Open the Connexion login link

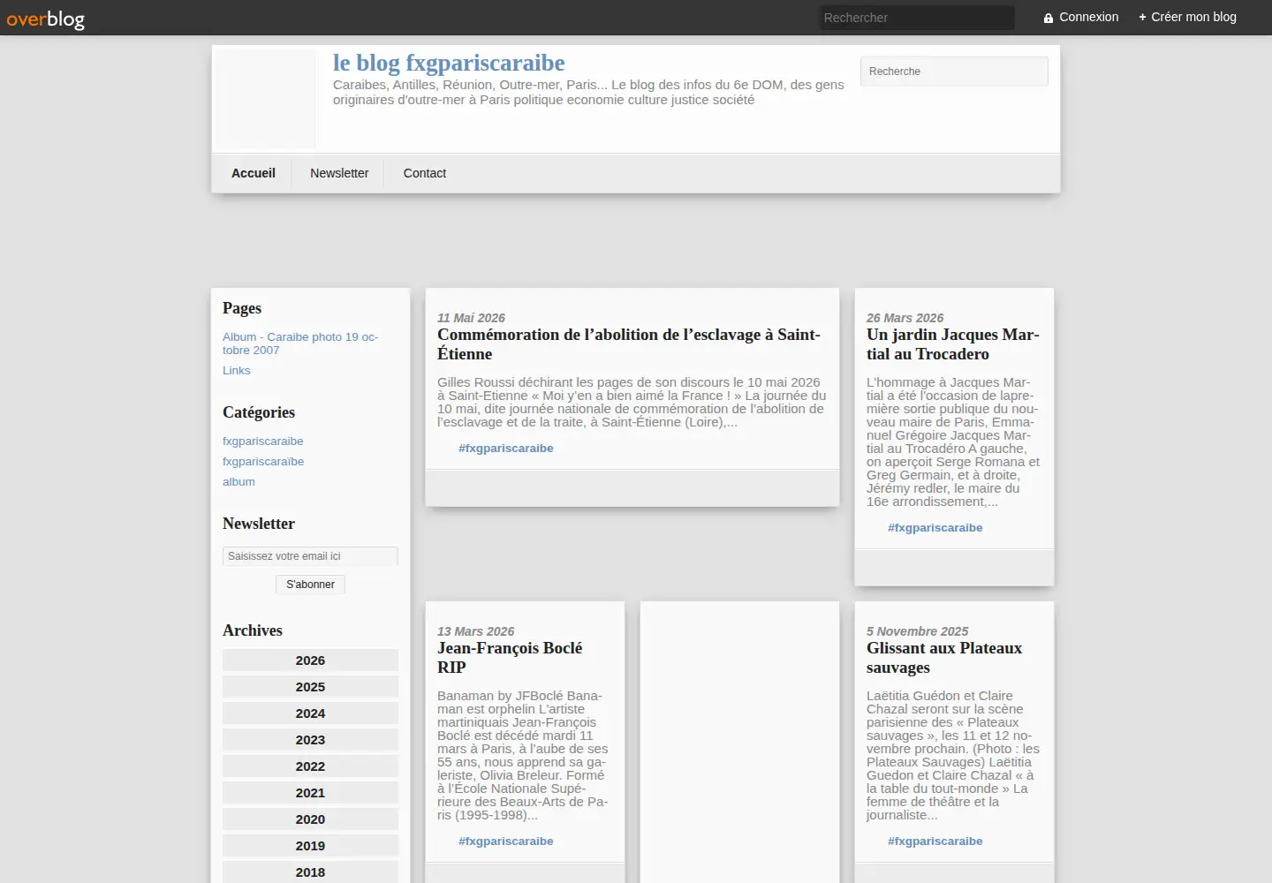(1088, 17)
